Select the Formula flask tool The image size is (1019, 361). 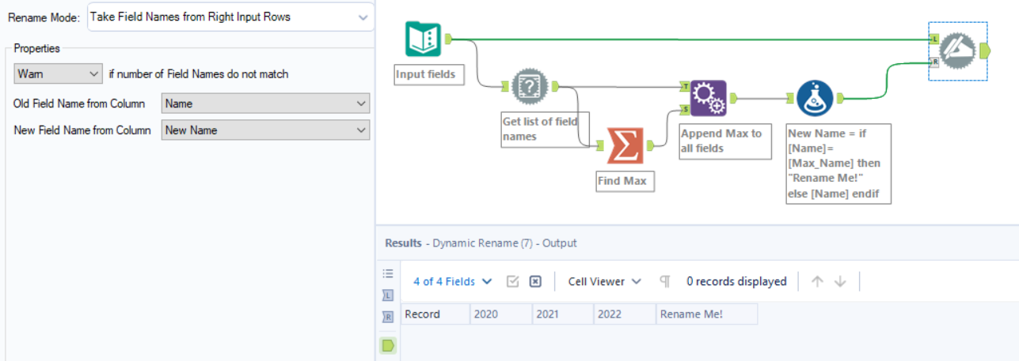coord(815,99)
